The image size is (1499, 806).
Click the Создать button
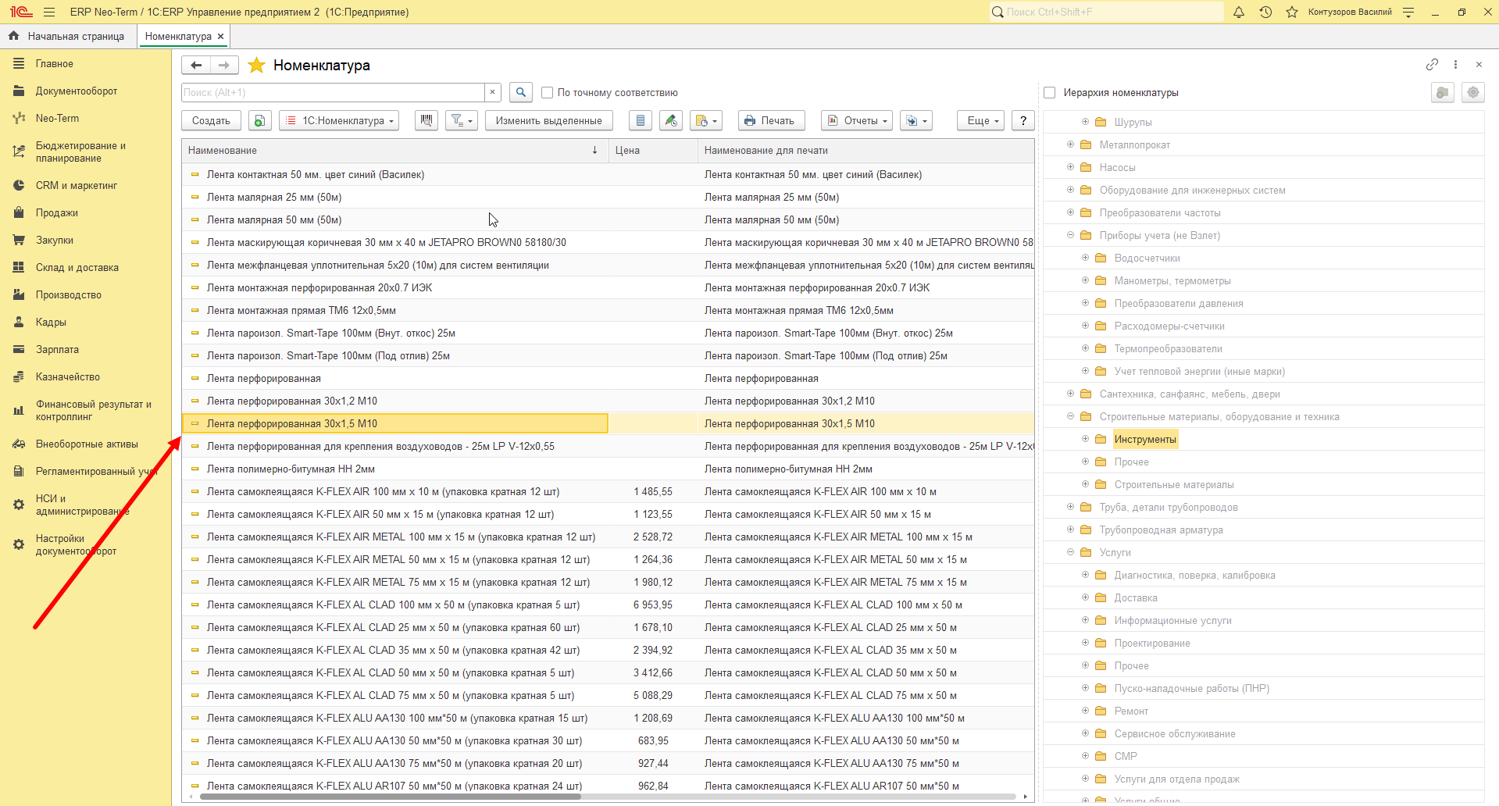point(211,120)
